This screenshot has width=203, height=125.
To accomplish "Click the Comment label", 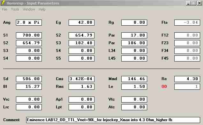I will (x=11, y=120).
